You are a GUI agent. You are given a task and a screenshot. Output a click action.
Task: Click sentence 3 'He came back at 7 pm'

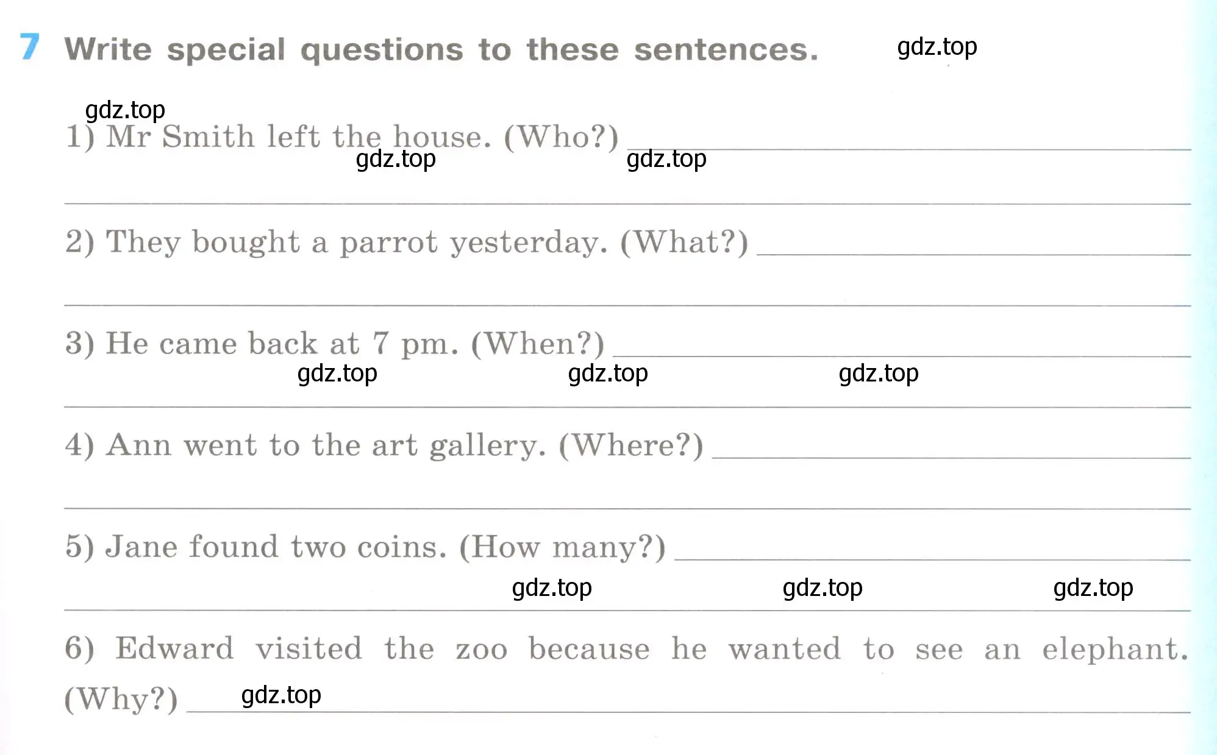[x=282, y=344]
